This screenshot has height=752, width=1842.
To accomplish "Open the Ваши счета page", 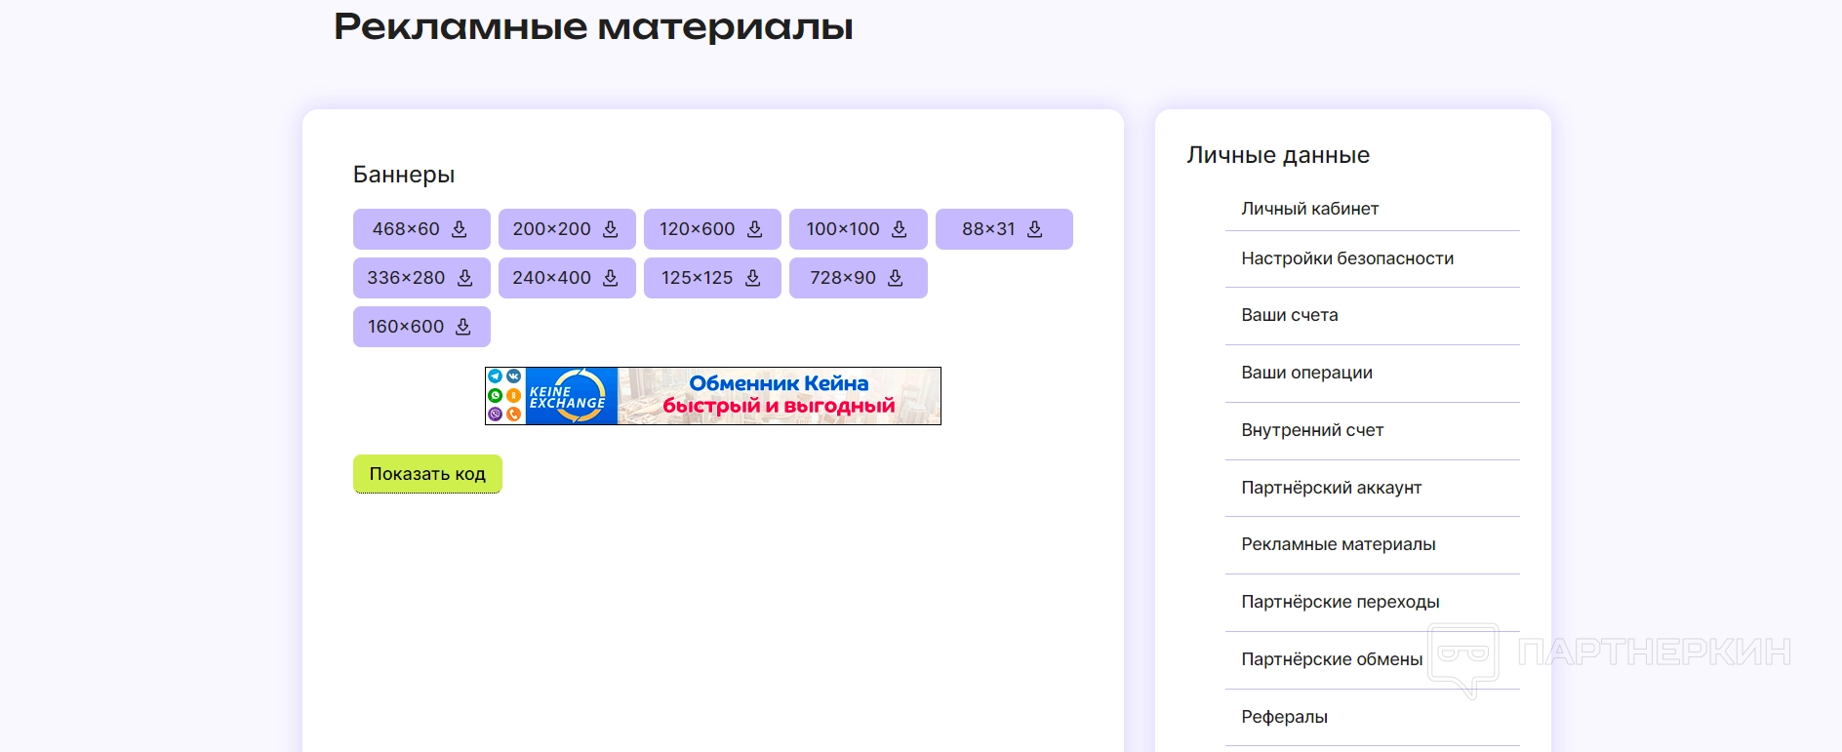I will click(x=1290, y=315).
